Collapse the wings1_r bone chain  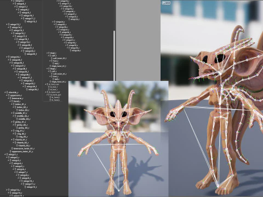[x=5, y=154]
